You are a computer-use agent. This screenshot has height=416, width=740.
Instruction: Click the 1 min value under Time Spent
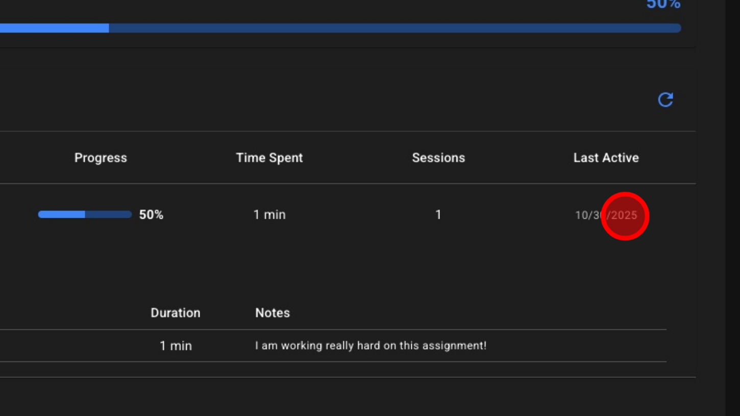269,215
